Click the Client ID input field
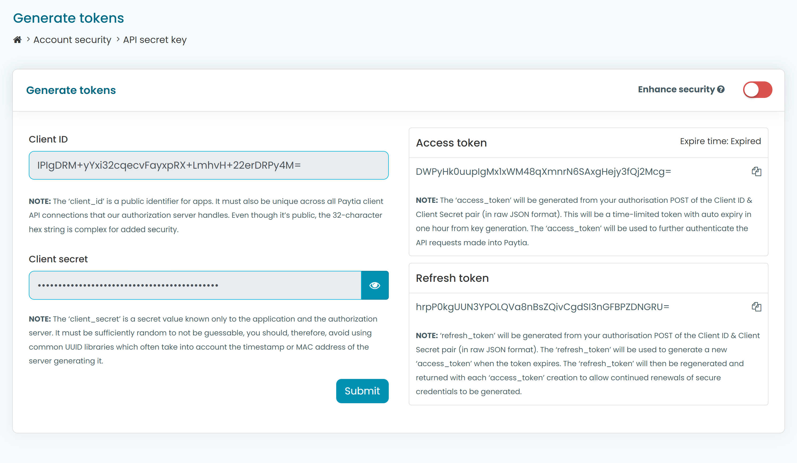The image size is (797, 463). coord(209,165)
